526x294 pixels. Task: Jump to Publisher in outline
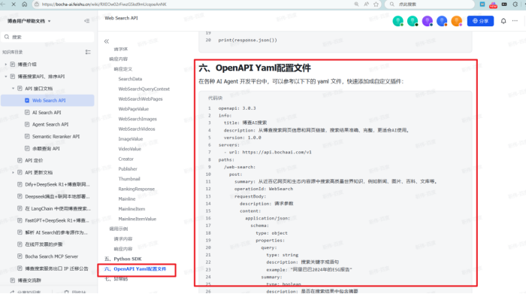coord(128,169)
